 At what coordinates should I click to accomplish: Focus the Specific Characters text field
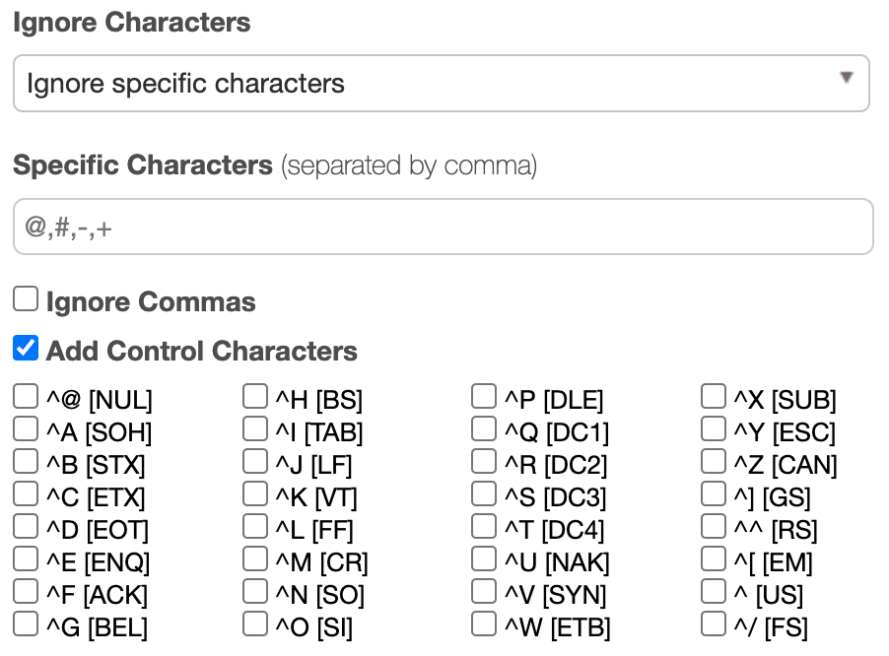443,228
